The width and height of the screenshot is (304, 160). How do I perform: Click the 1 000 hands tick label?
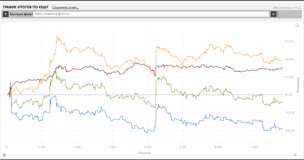(x=42, y=147)
